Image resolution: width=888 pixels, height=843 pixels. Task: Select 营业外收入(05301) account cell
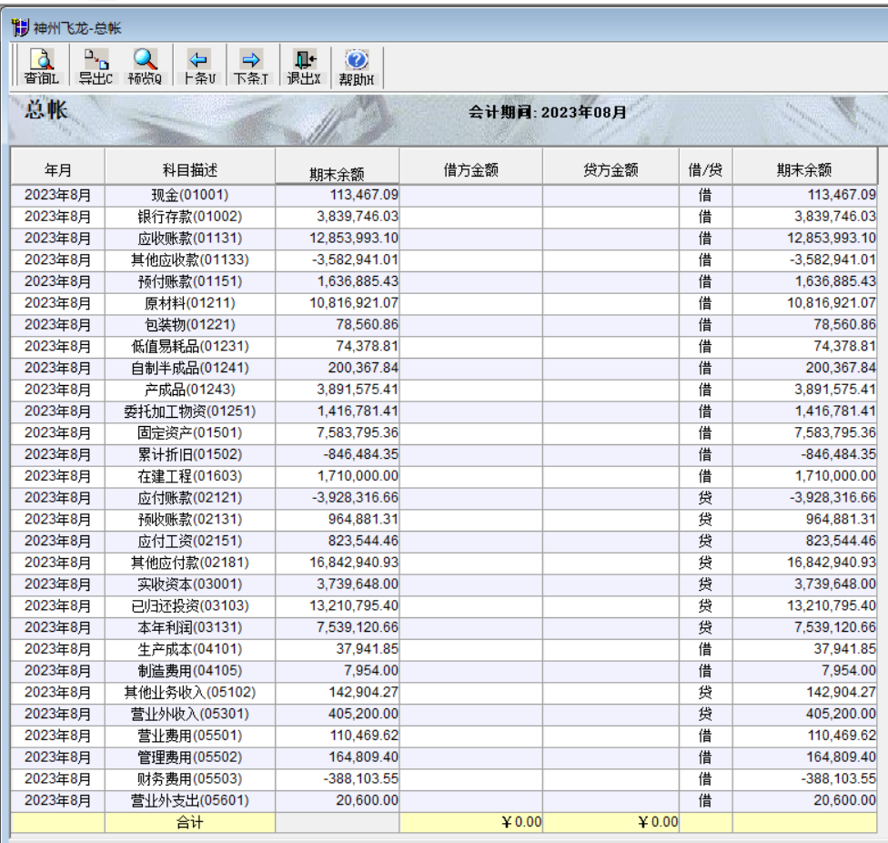pyautogui.click(x=190, y=715)
